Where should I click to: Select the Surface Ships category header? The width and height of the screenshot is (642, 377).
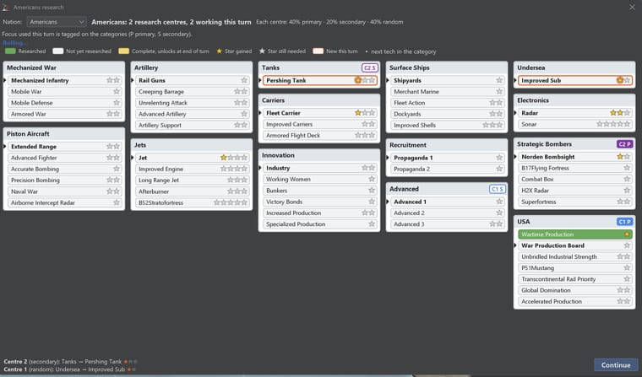tap(447, 67)
